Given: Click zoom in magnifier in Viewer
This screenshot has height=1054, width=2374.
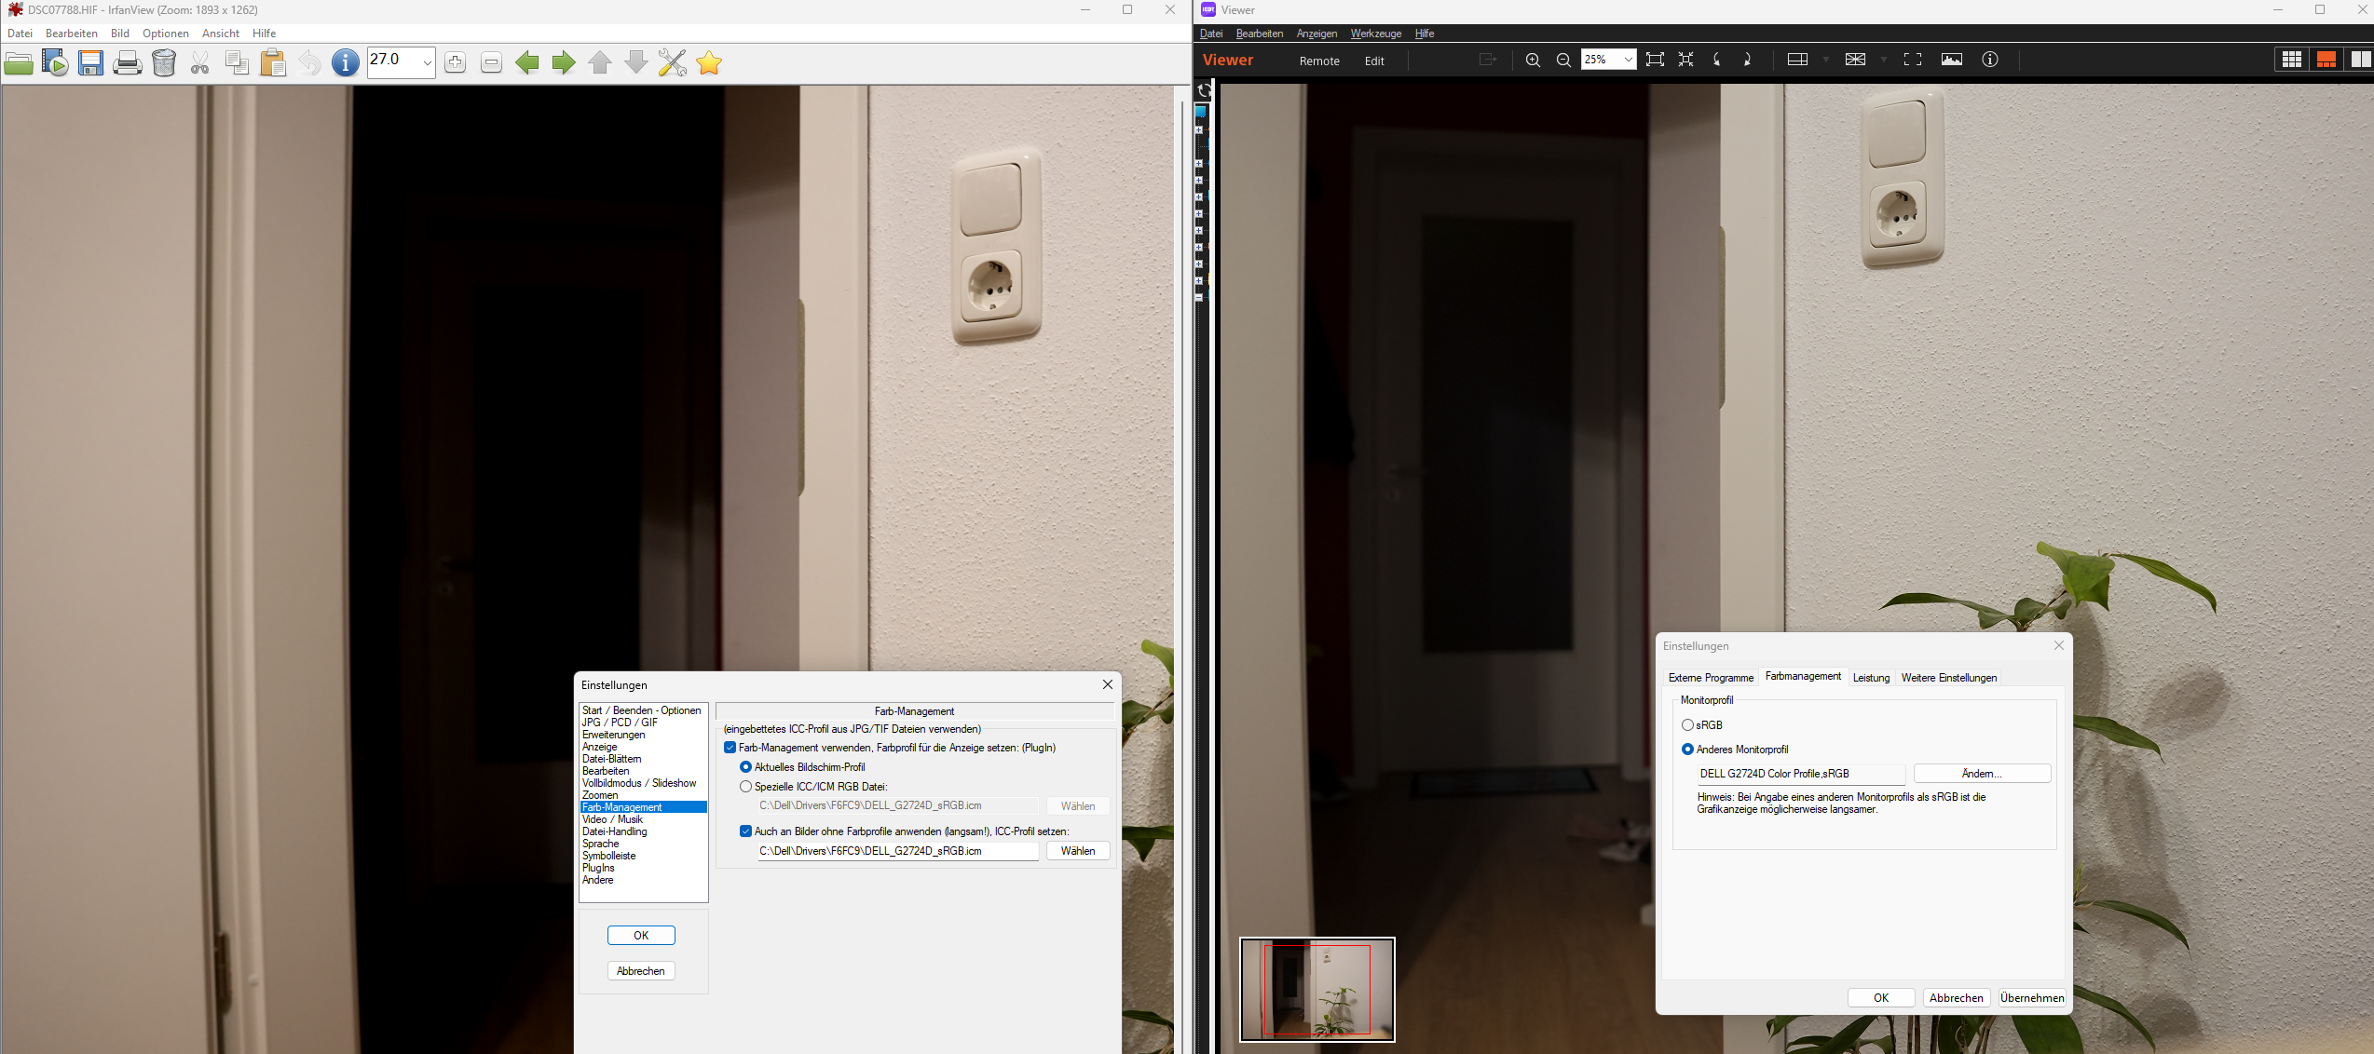Looking at the screenshot, I should pos(1533,60).
